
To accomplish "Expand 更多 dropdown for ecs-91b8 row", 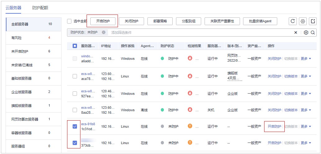I will [x=306, y=126].
